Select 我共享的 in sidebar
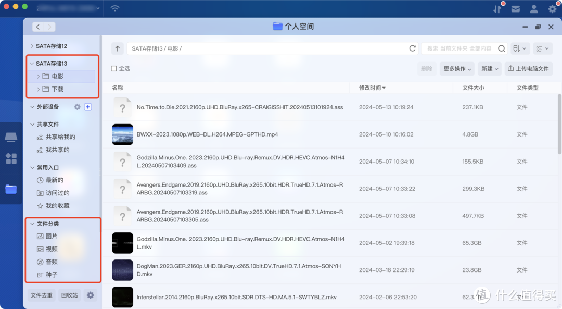Viewport: 562px width, 309px height. point(54,150)
